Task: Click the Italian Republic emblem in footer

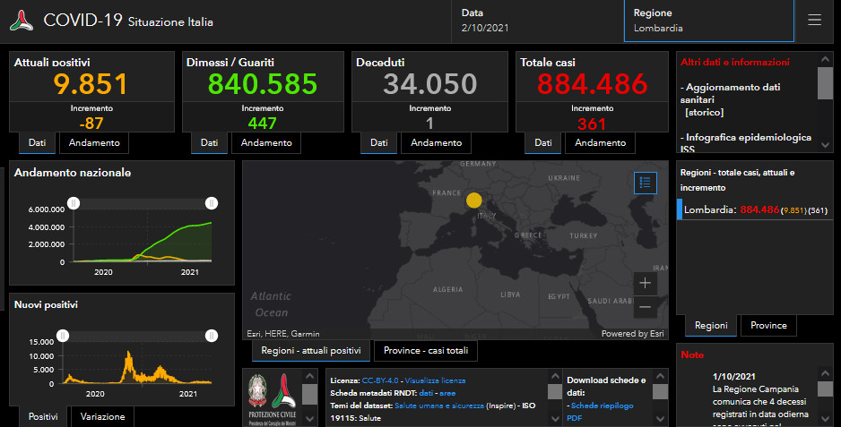Action: tap(258, 391)
